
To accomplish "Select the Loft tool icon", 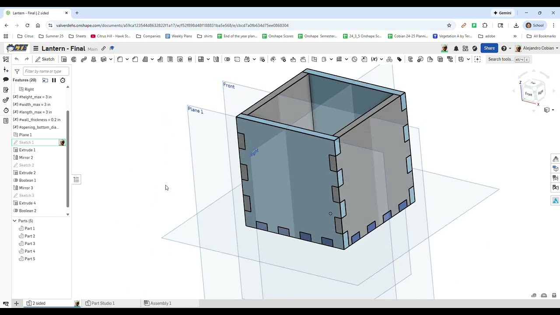I will click(94, 59).
